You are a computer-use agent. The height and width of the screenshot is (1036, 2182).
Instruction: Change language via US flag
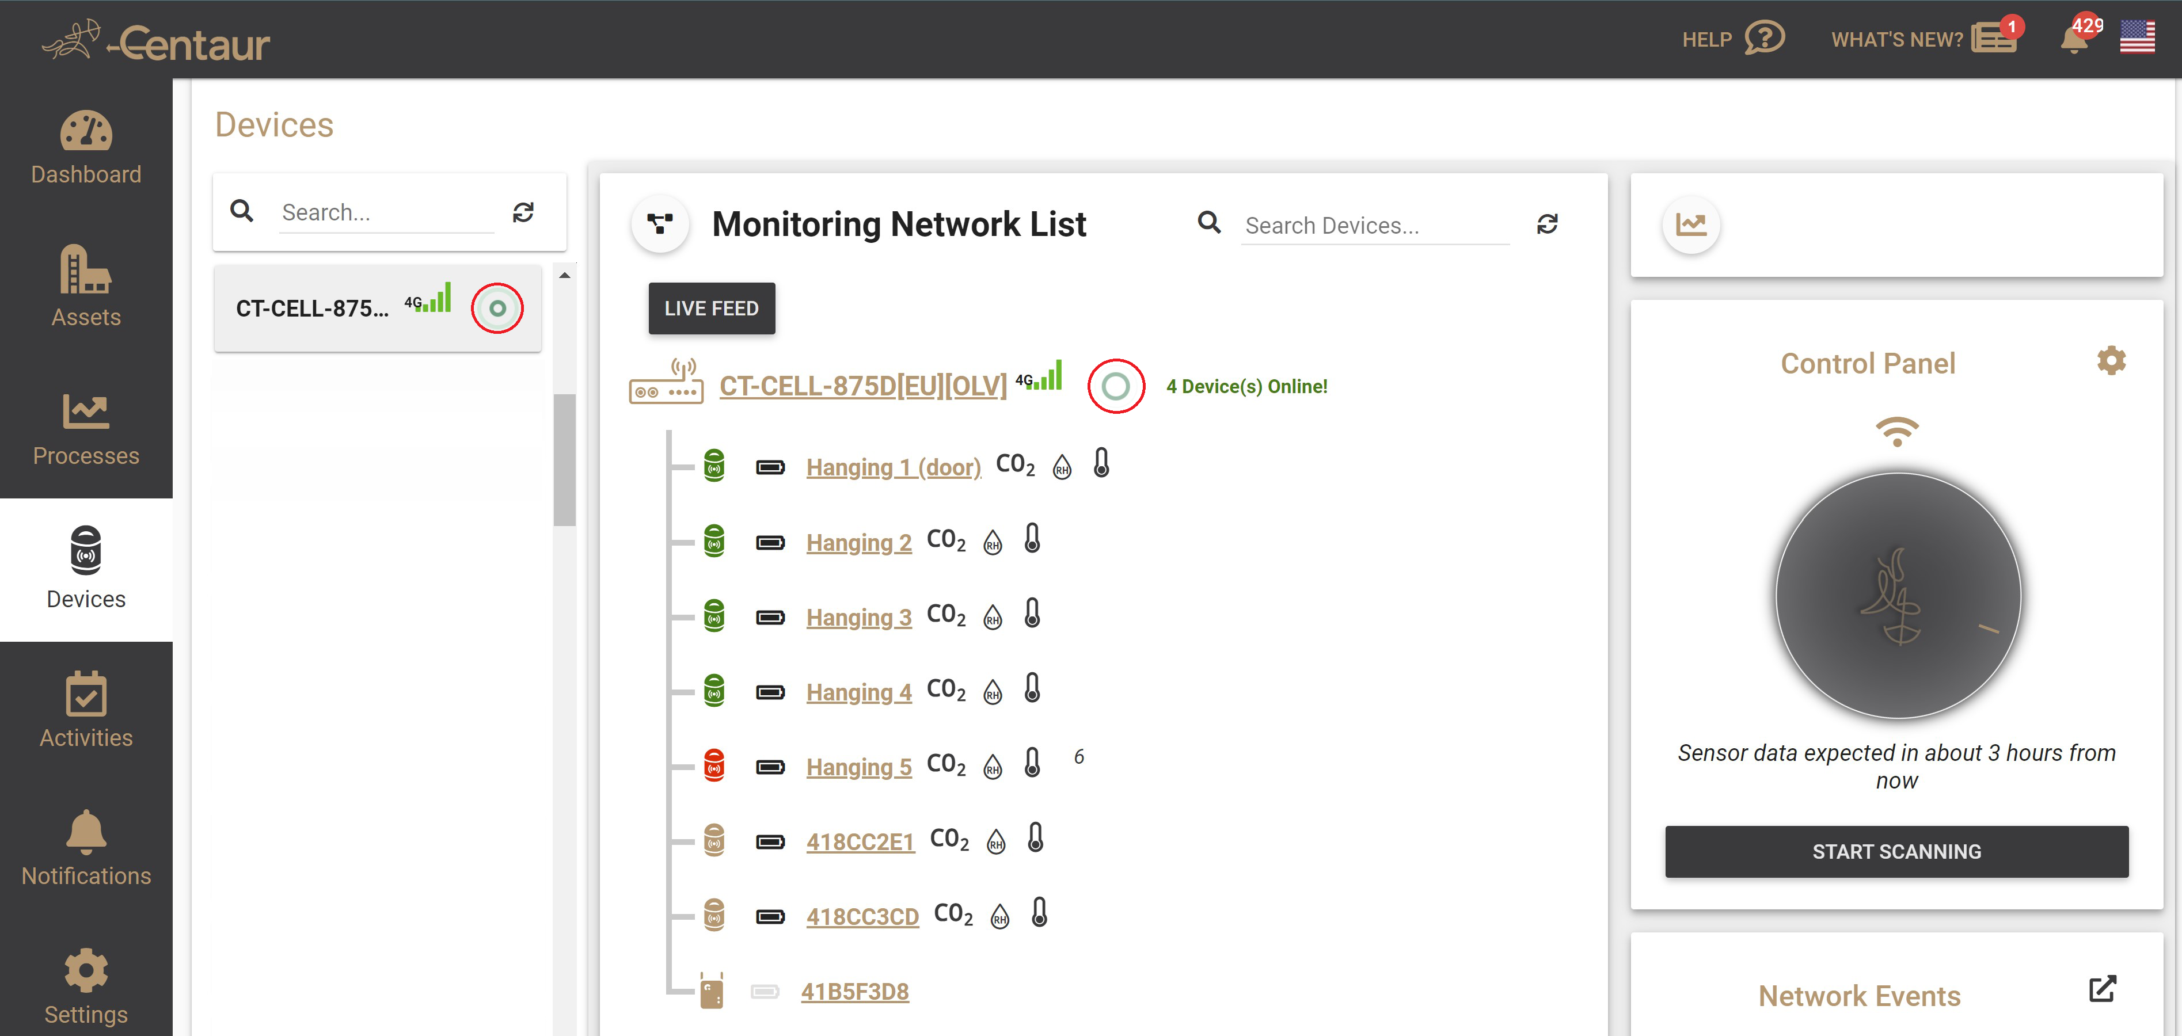2137,37
